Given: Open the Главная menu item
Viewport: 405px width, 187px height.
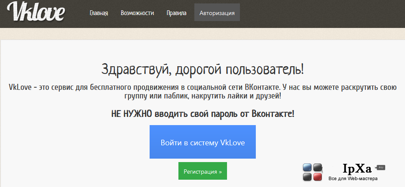Looking at the screenshot, I should tap(98, 13).
